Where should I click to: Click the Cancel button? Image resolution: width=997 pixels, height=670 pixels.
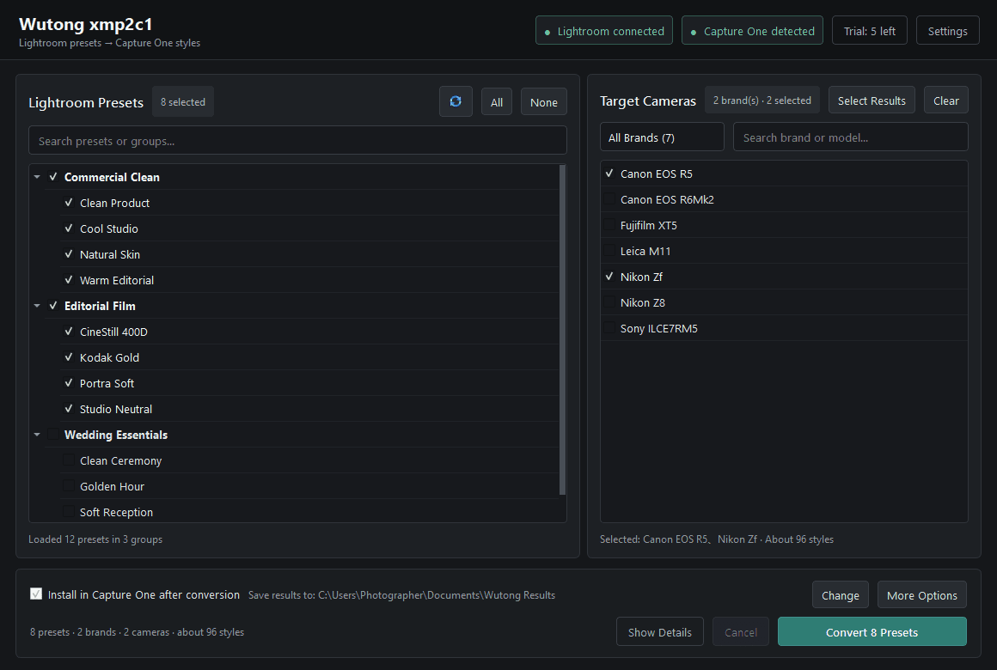(x=741, y=632)
